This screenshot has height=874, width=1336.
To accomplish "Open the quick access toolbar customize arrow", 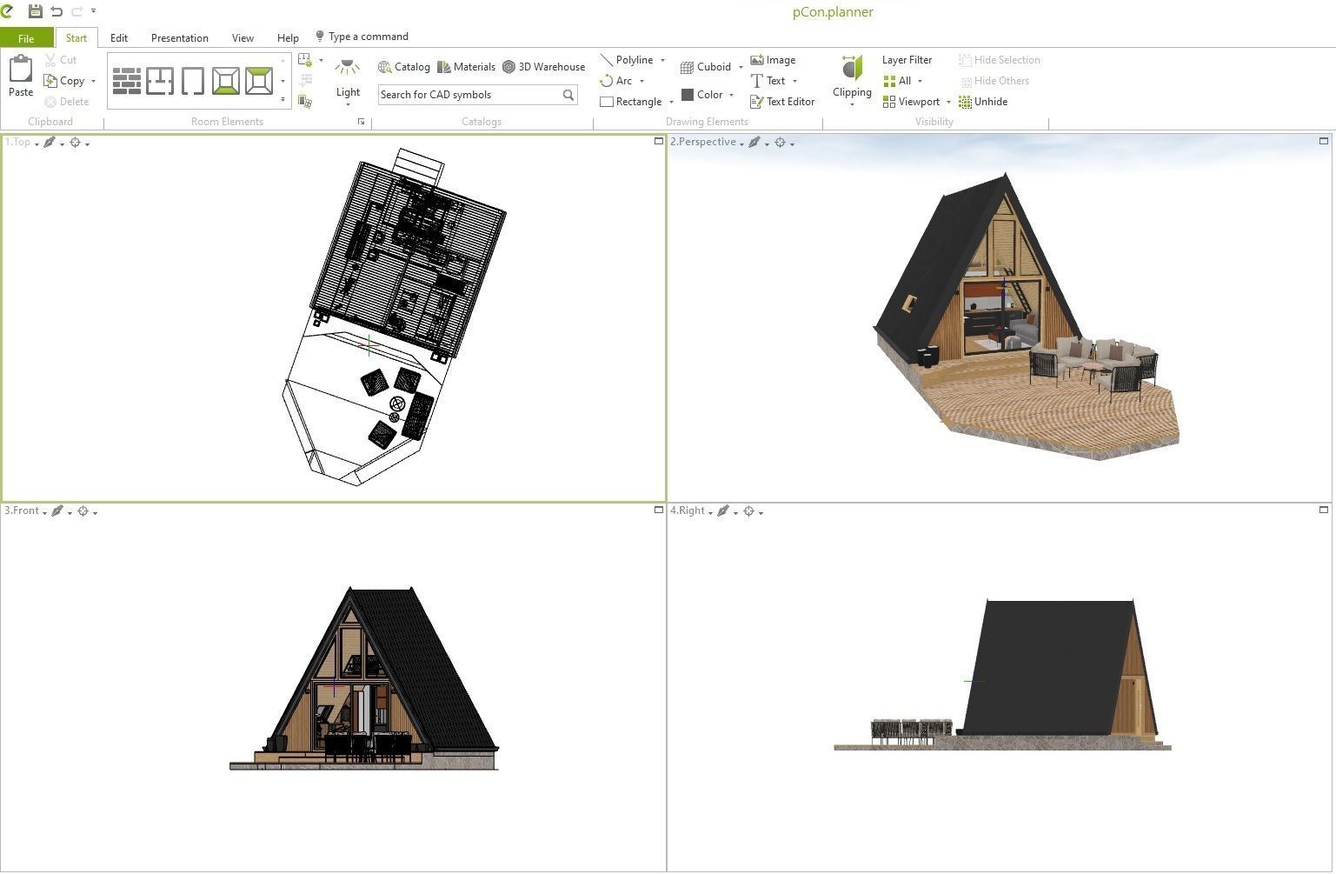I will pos(93,11).
